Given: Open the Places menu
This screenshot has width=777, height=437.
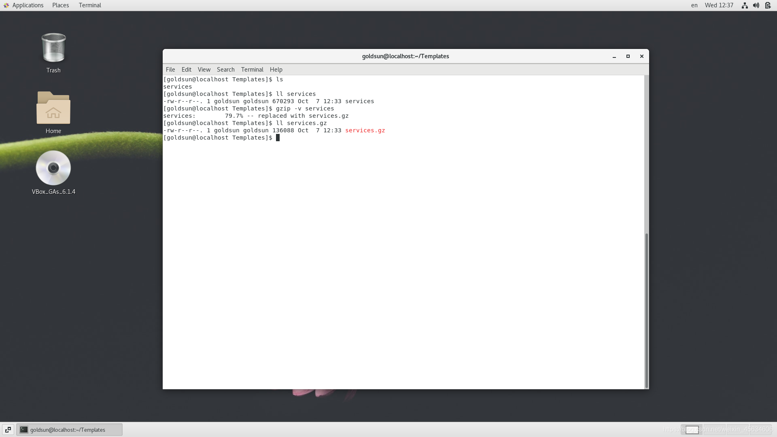Looking at the screenshot, I should pyautogui.click(x=60, y=5).
